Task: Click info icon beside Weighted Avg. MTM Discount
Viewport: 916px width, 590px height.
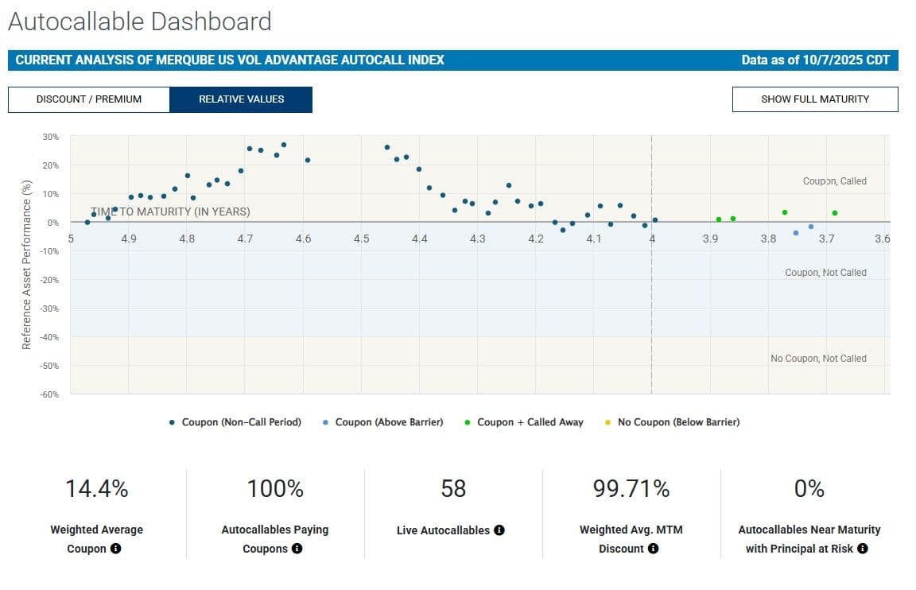Action: [653, 549]
